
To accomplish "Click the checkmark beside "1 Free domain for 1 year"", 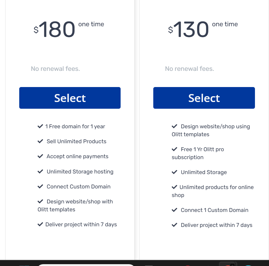I will click(40, 126).
